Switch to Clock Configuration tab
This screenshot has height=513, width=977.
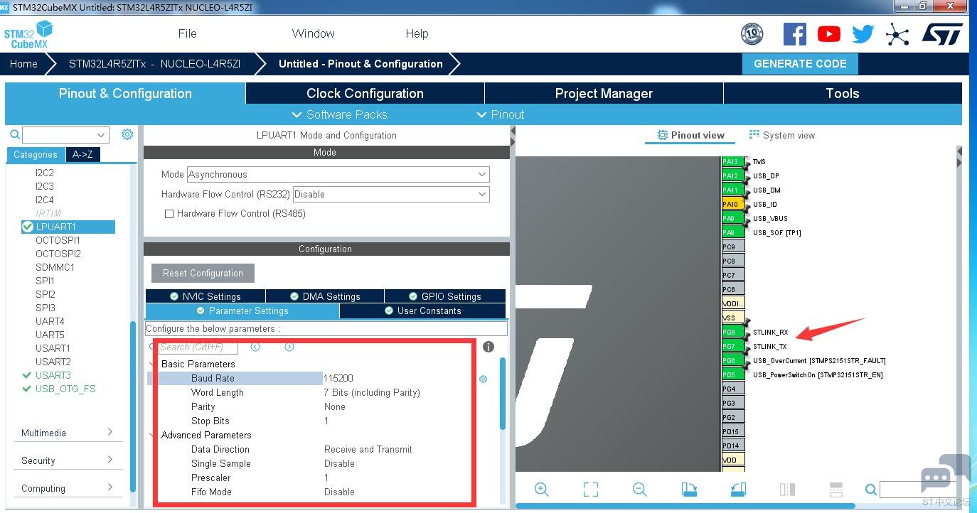tap(365, 93)
